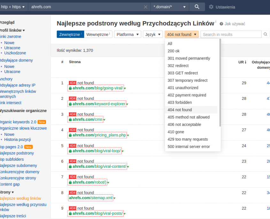Expand URL options for pricing_plans.php
The height and width of the screenshot is (219, 270).
(128, 135)
